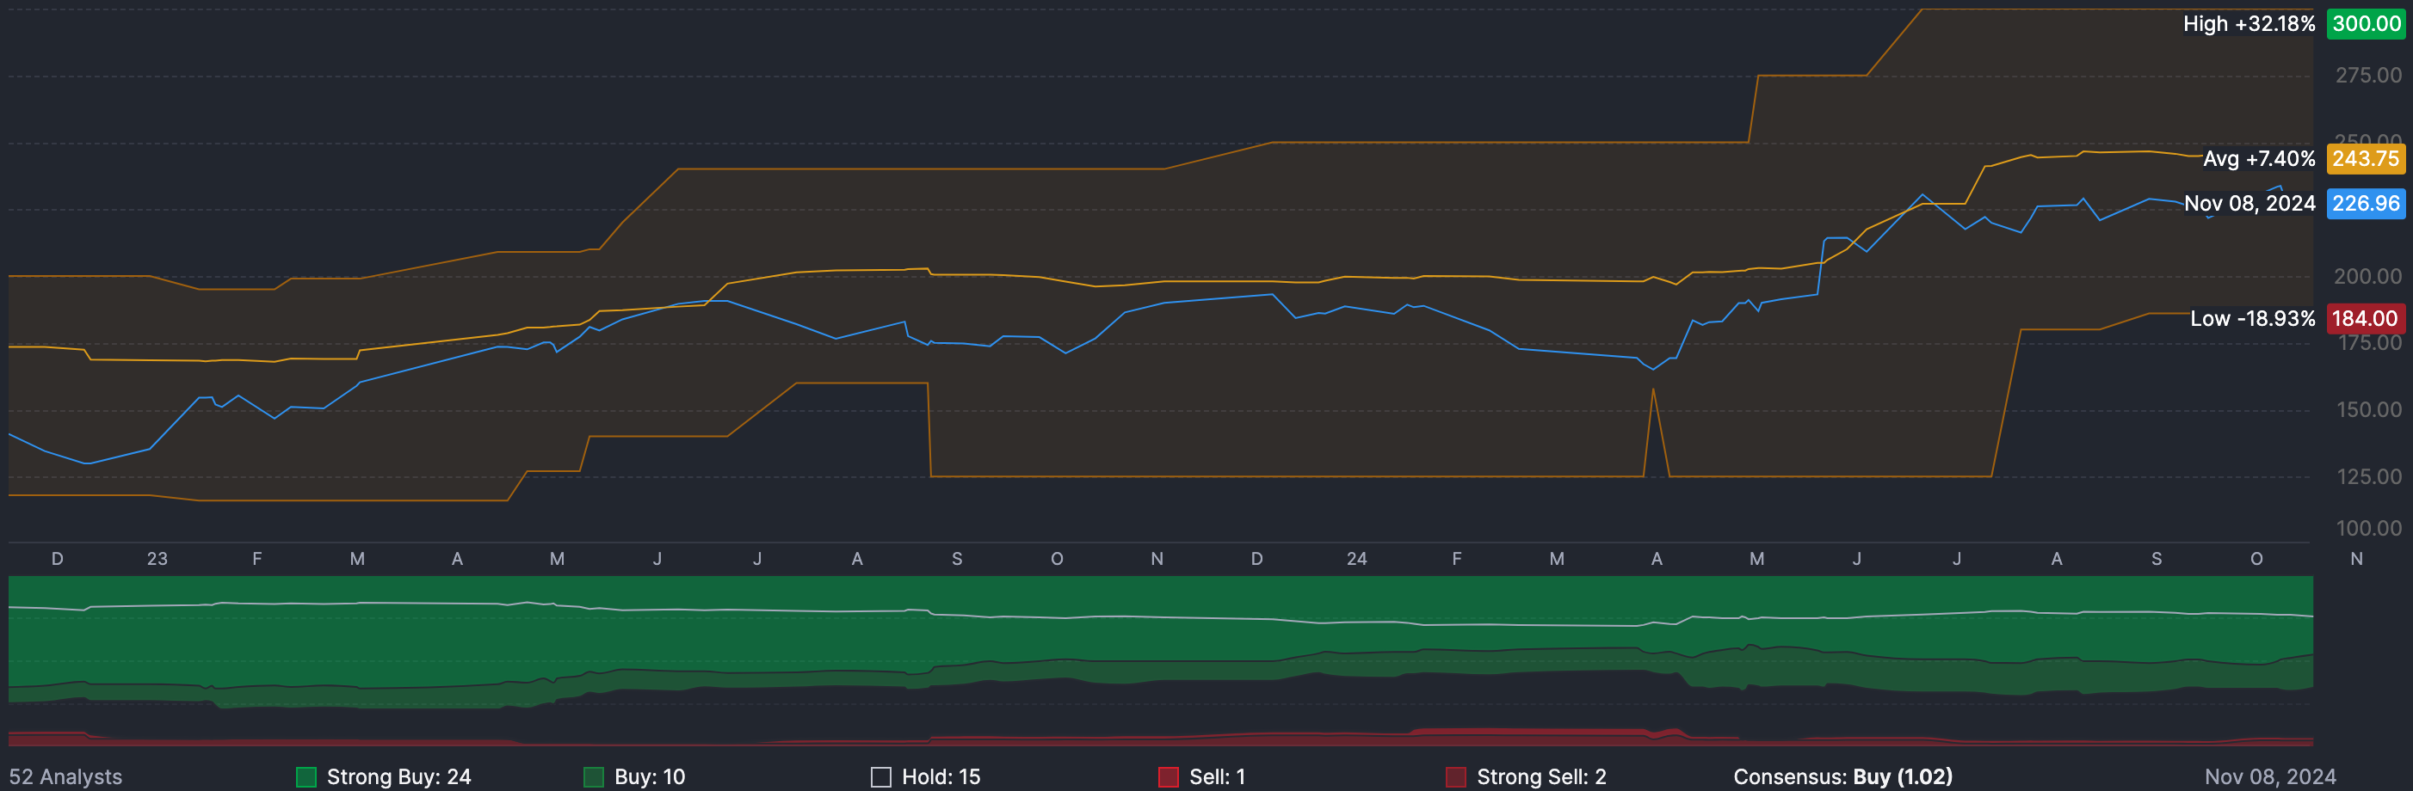This screenshot has height=791, width=2413.
Task: Click the Nov 08, 2024 price label
Action: (x=2249, y=203)
